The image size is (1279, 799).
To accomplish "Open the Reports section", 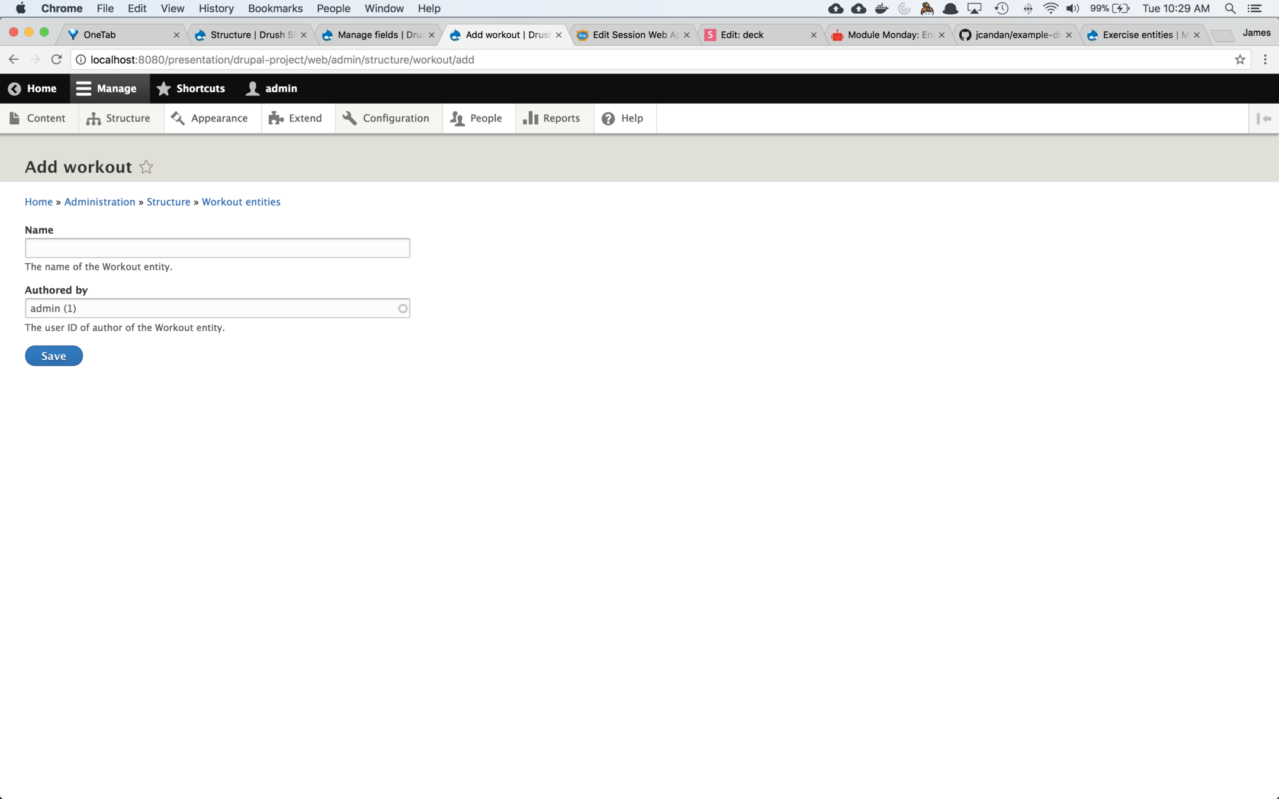I will tap(551, 118).
